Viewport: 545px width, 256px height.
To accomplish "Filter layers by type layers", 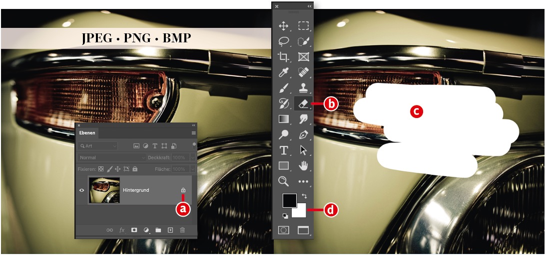I will click(x=155, y=146).
